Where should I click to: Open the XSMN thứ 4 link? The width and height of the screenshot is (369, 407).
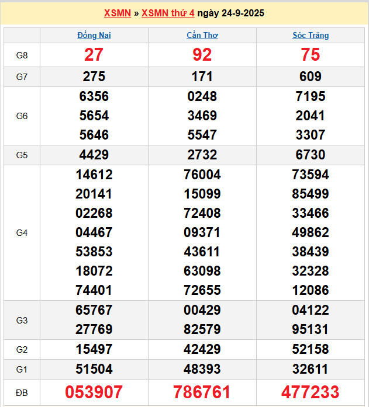pos(168,13)
